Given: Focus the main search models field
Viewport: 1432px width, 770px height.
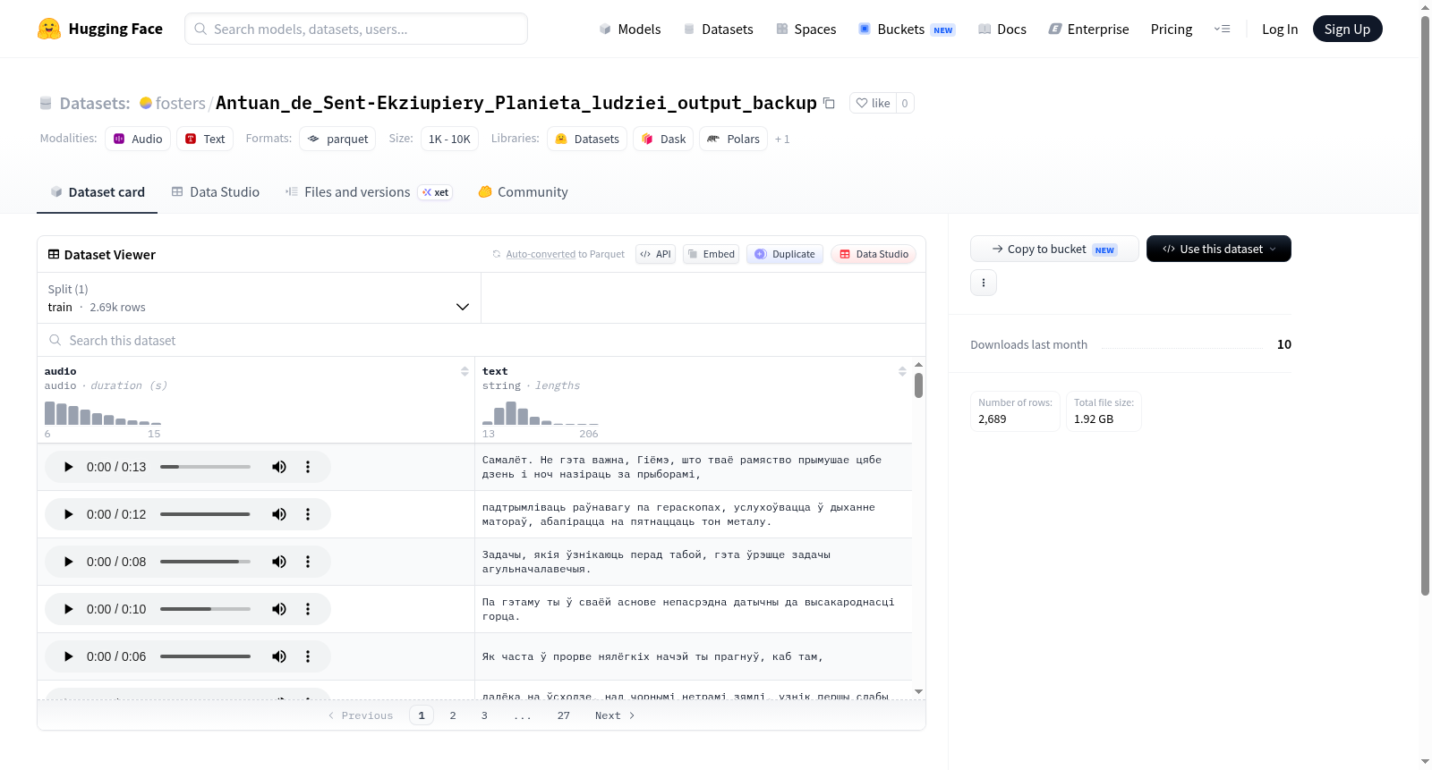Looking at the screenshot, I should pyautogui.click(x=356, y=29).
